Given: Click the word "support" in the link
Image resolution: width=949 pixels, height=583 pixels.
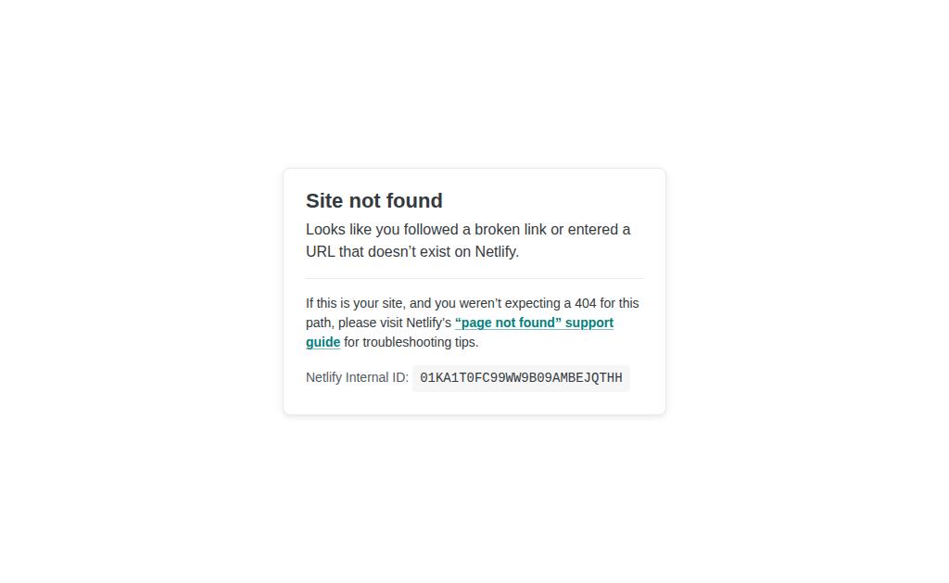Looking at the screenshot, I should coord(589,323).
